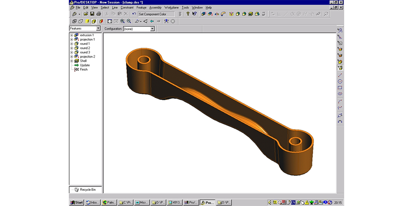
Task: Toggle the Select Features mode in right toolbar
Action: (x=340, y=68)
